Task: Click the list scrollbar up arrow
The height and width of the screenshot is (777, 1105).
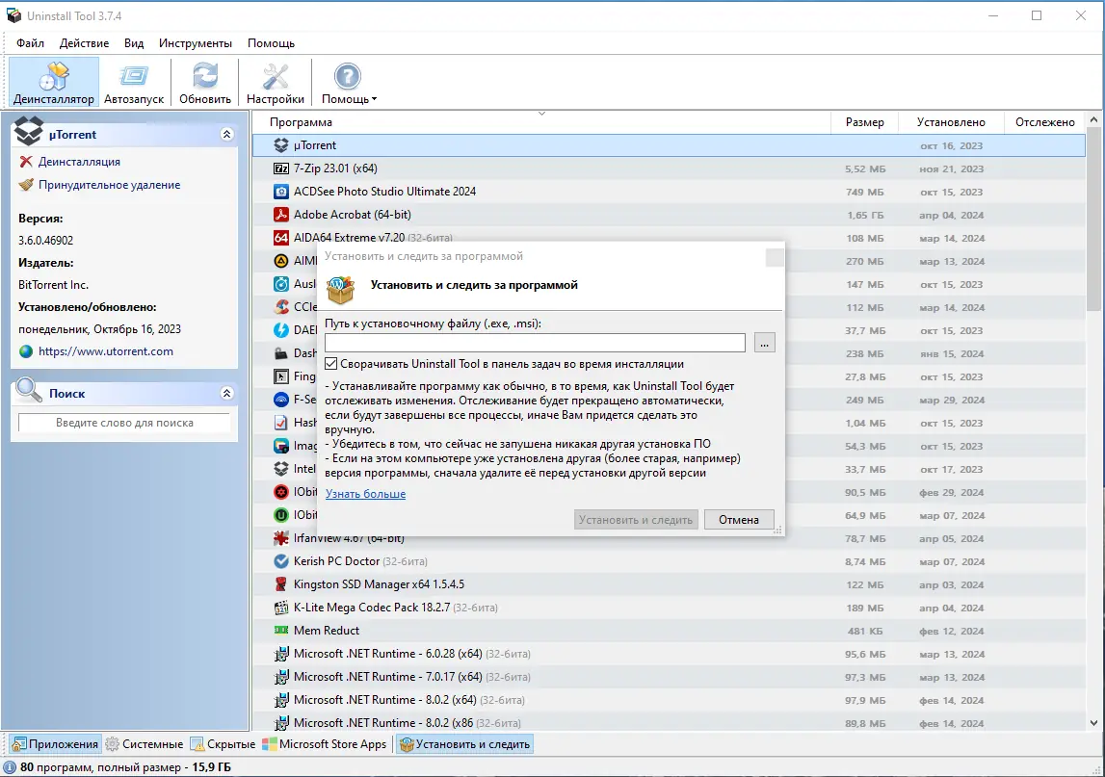Action: tap(1093, 120)
